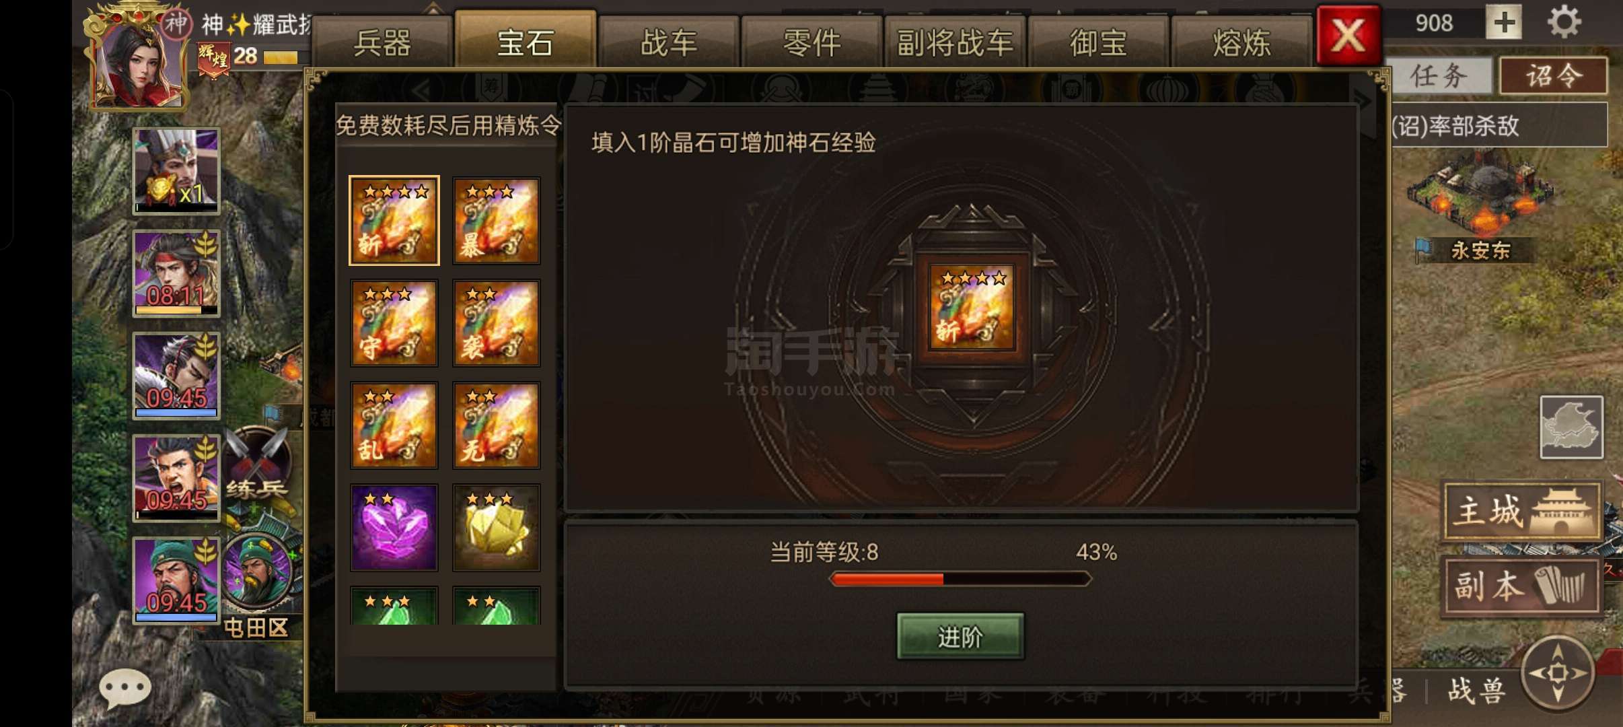Open the chat bubble icon
This screenshot has width=1623, height=727.
(x=124, y=688)
